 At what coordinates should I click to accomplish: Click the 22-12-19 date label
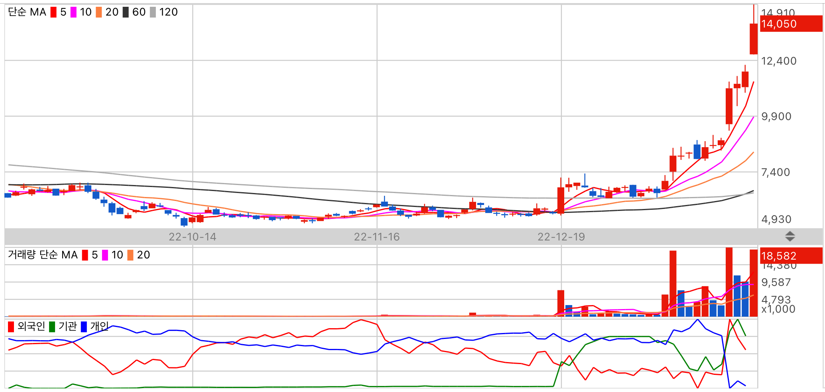(561, 237)
